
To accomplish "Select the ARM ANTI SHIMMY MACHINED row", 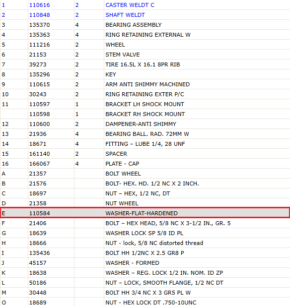I will click(145, 84).
